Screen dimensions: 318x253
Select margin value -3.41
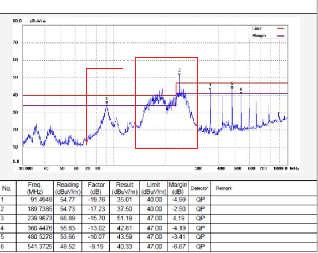pos(178,237)
